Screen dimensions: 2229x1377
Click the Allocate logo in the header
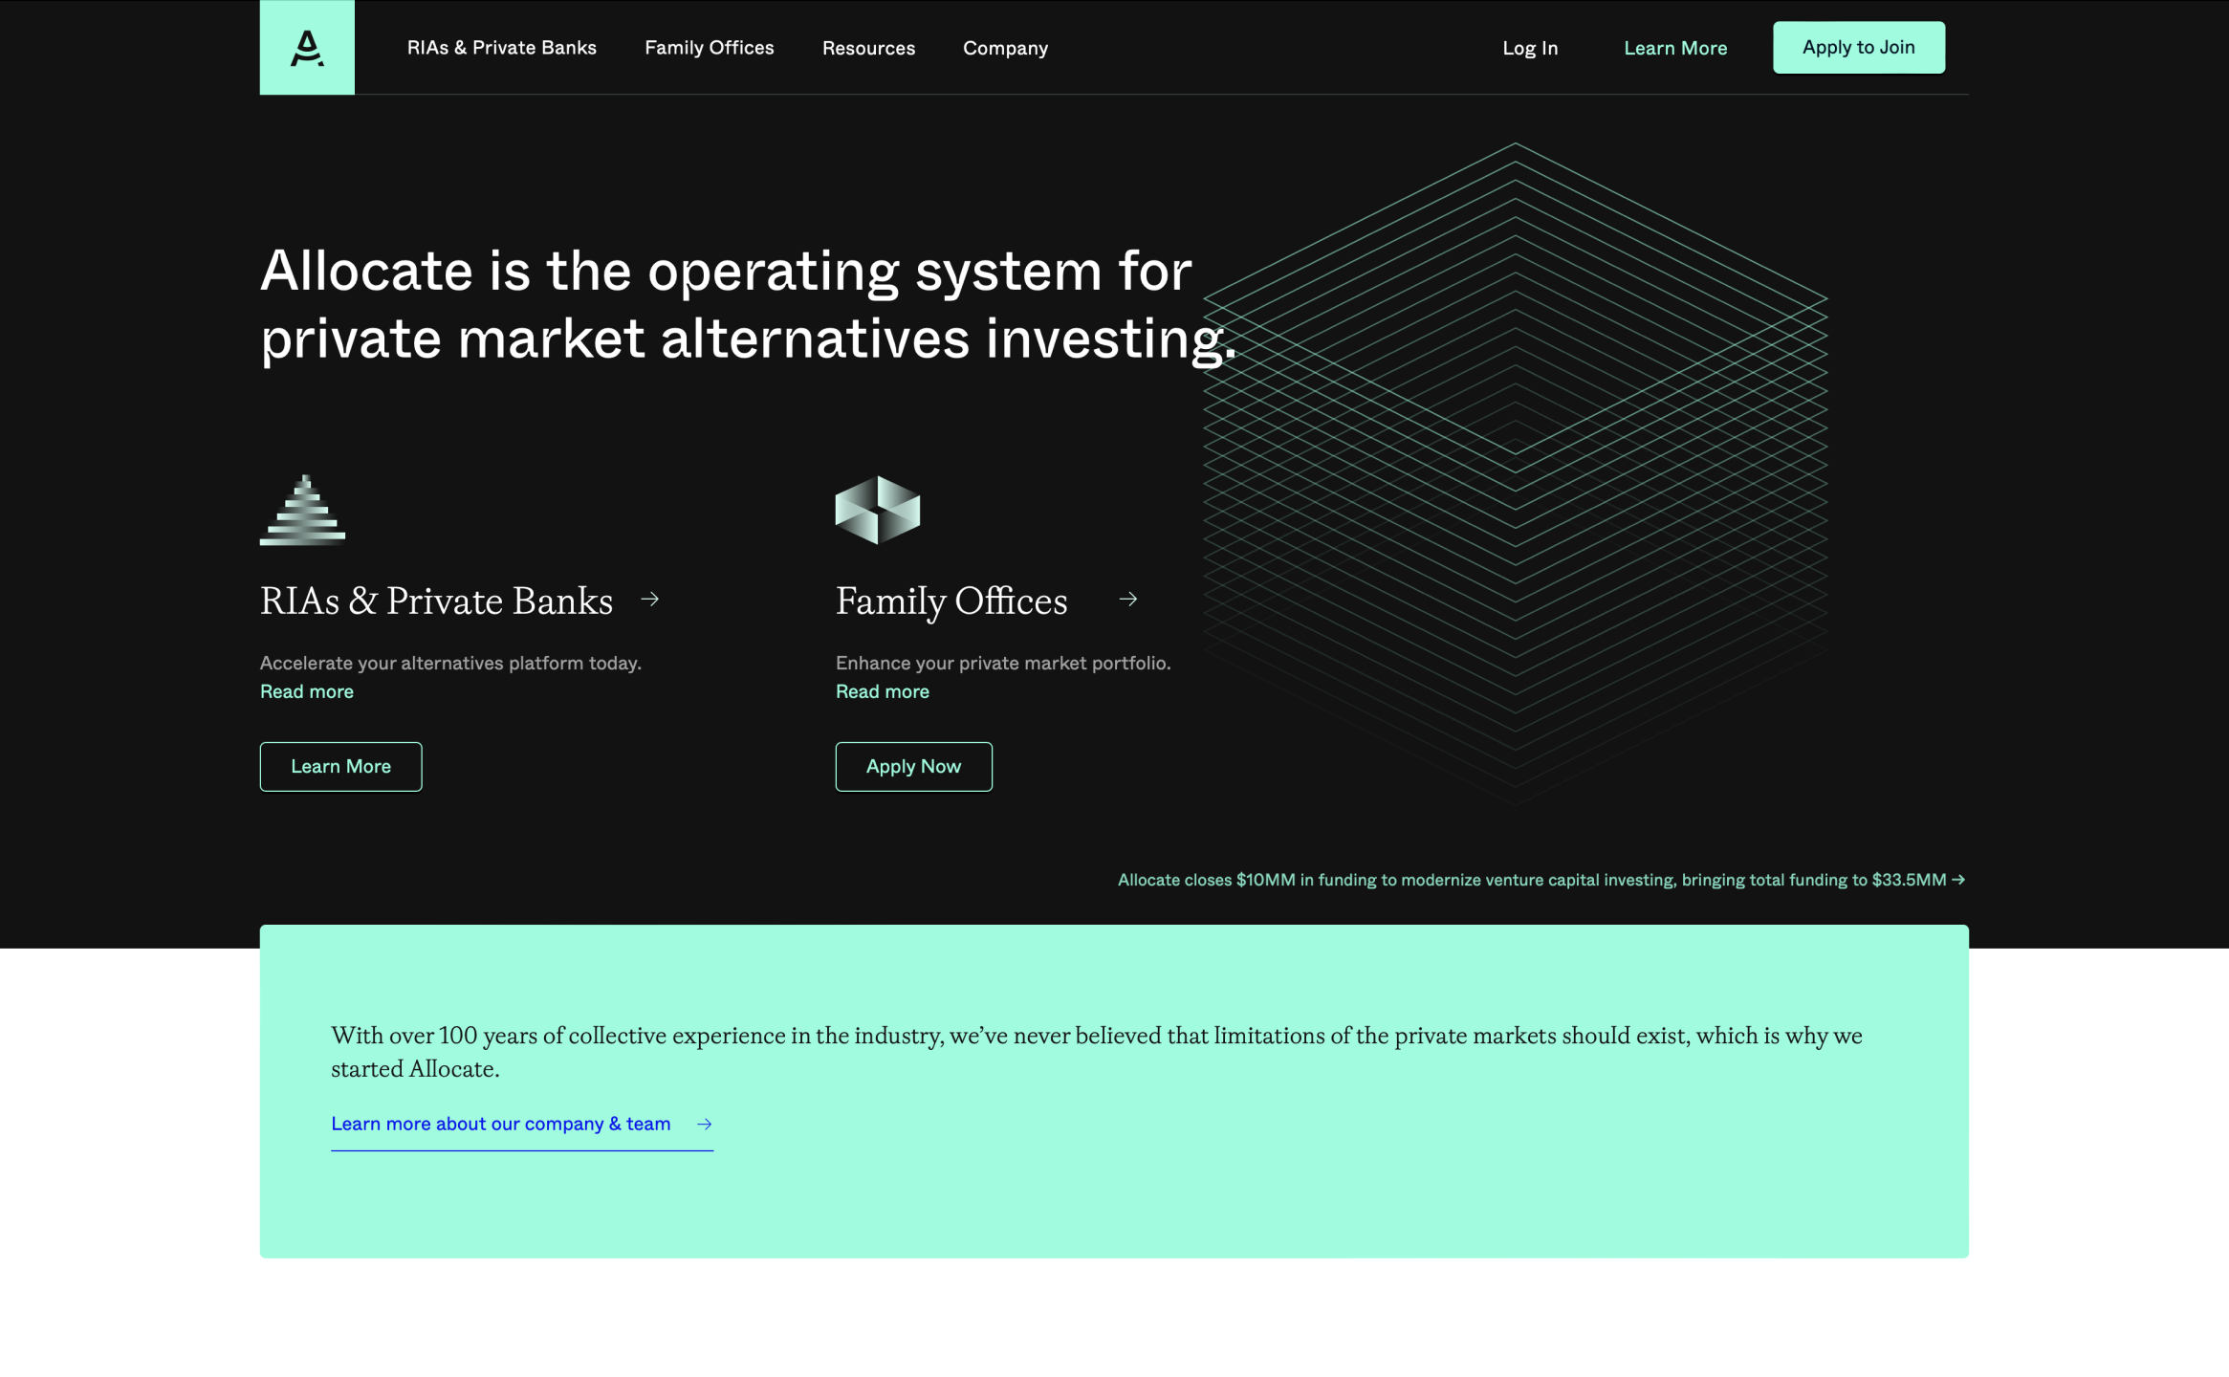pos(307,47)
